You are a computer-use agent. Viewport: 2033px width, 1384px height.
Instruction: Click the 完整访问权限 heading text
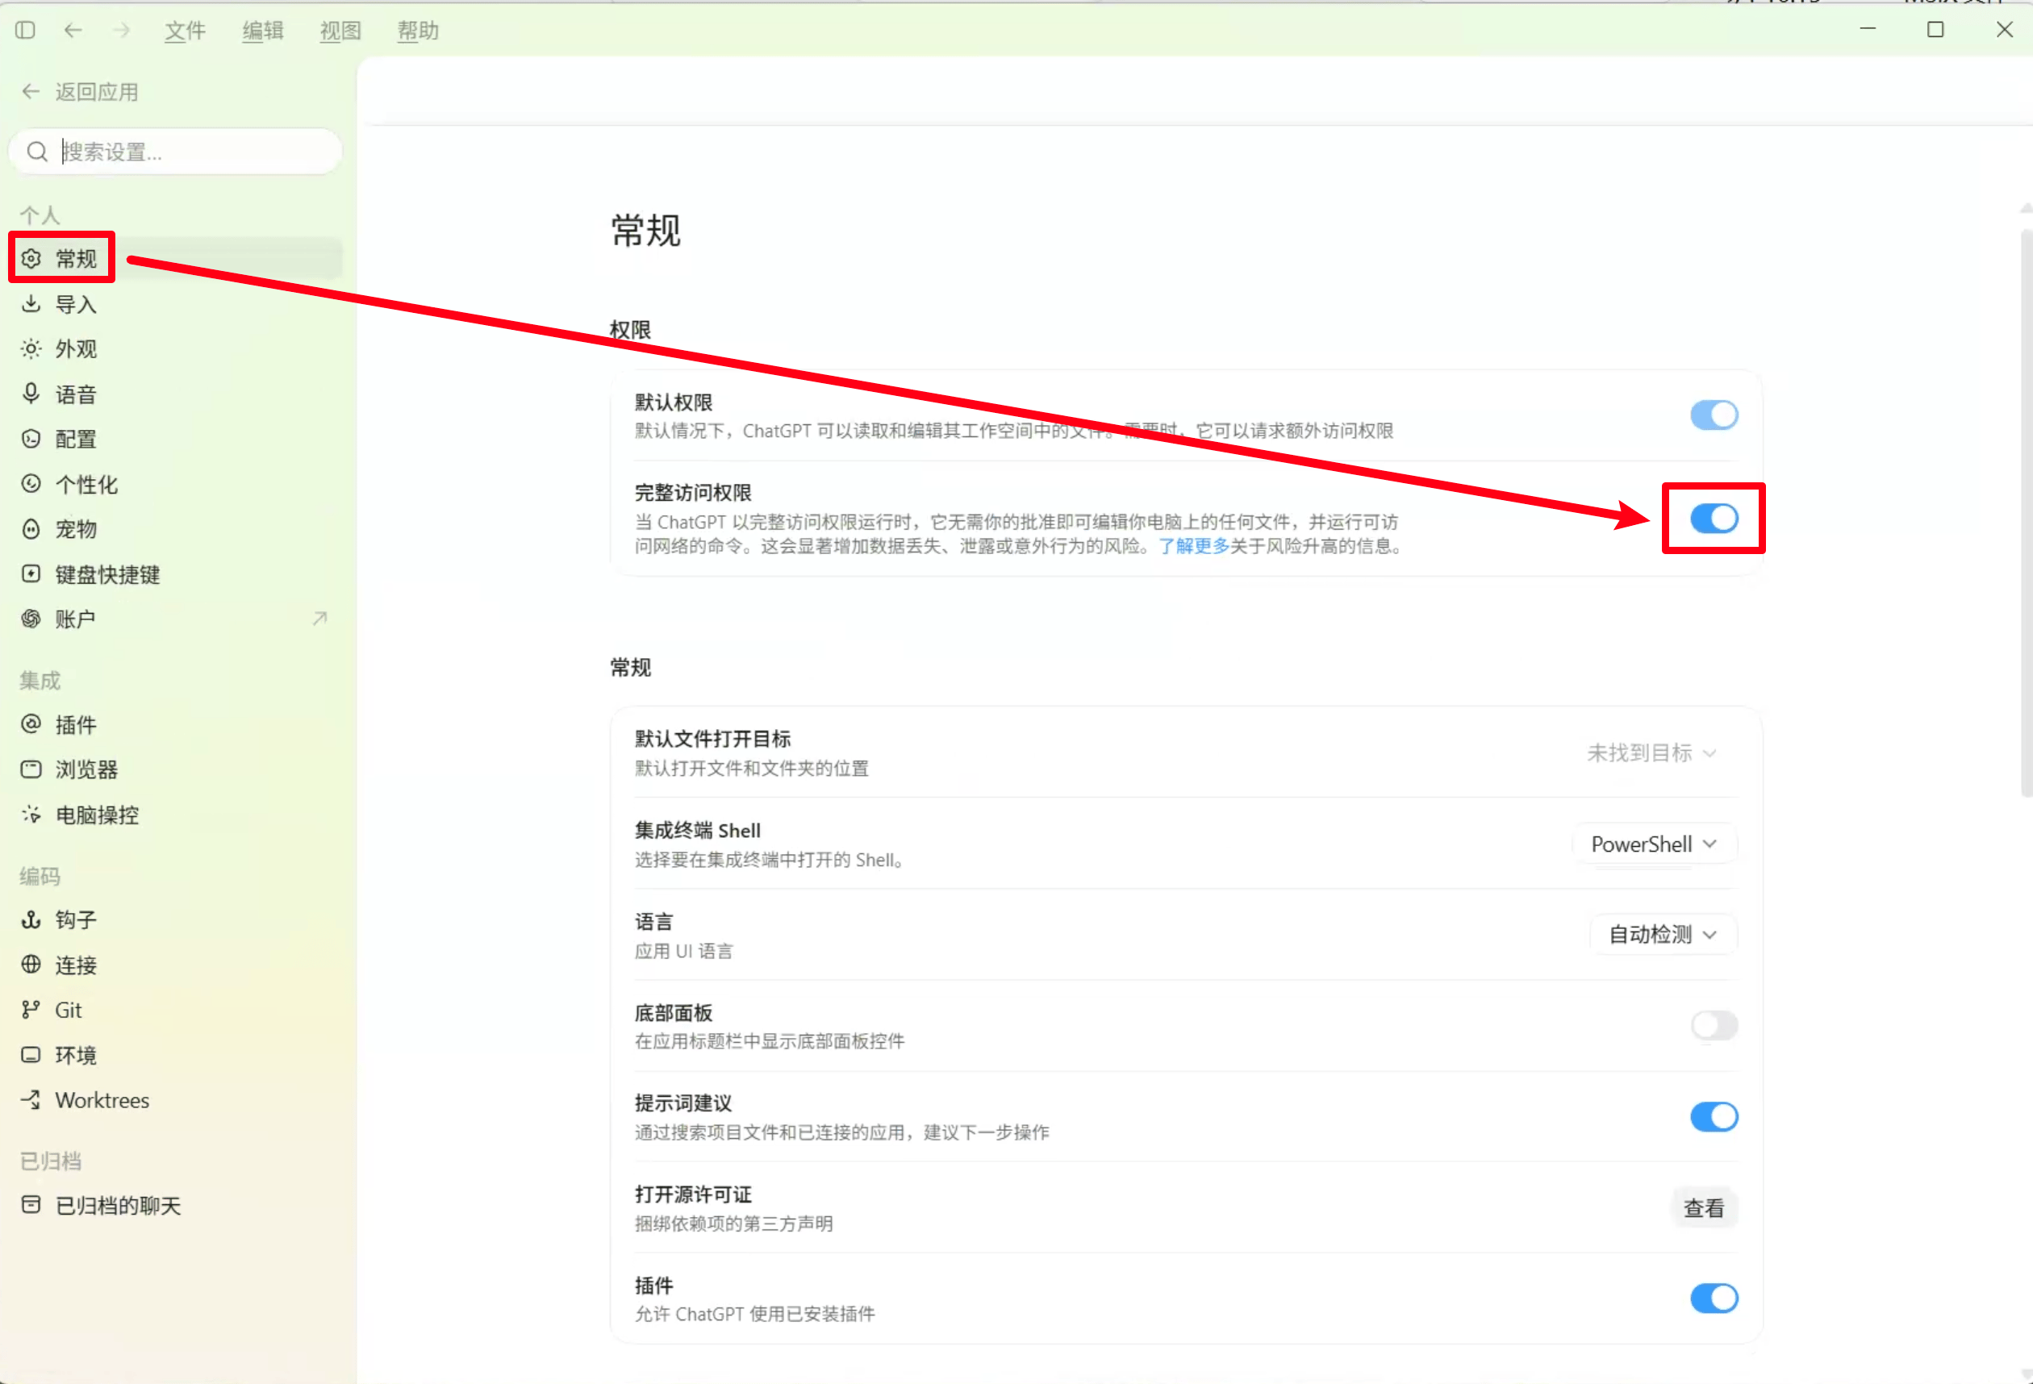point(693,492)
